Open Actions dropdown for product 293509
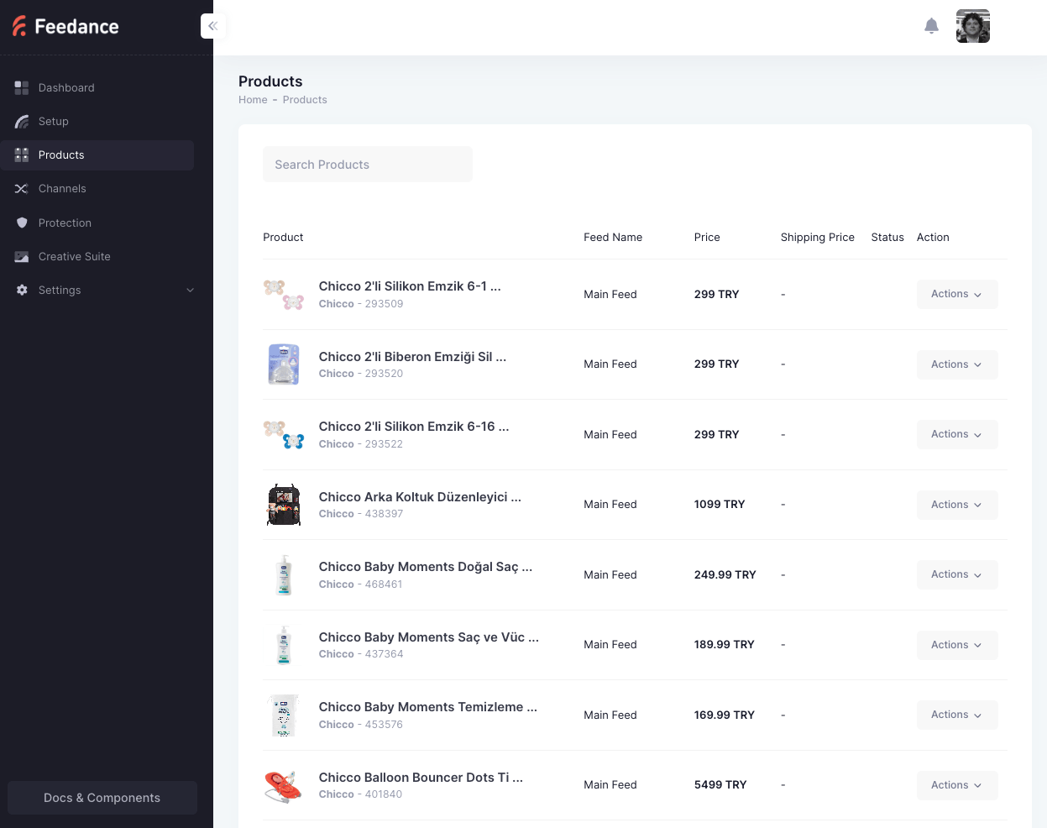The image size is (1047, 828). tap(956, 294)
